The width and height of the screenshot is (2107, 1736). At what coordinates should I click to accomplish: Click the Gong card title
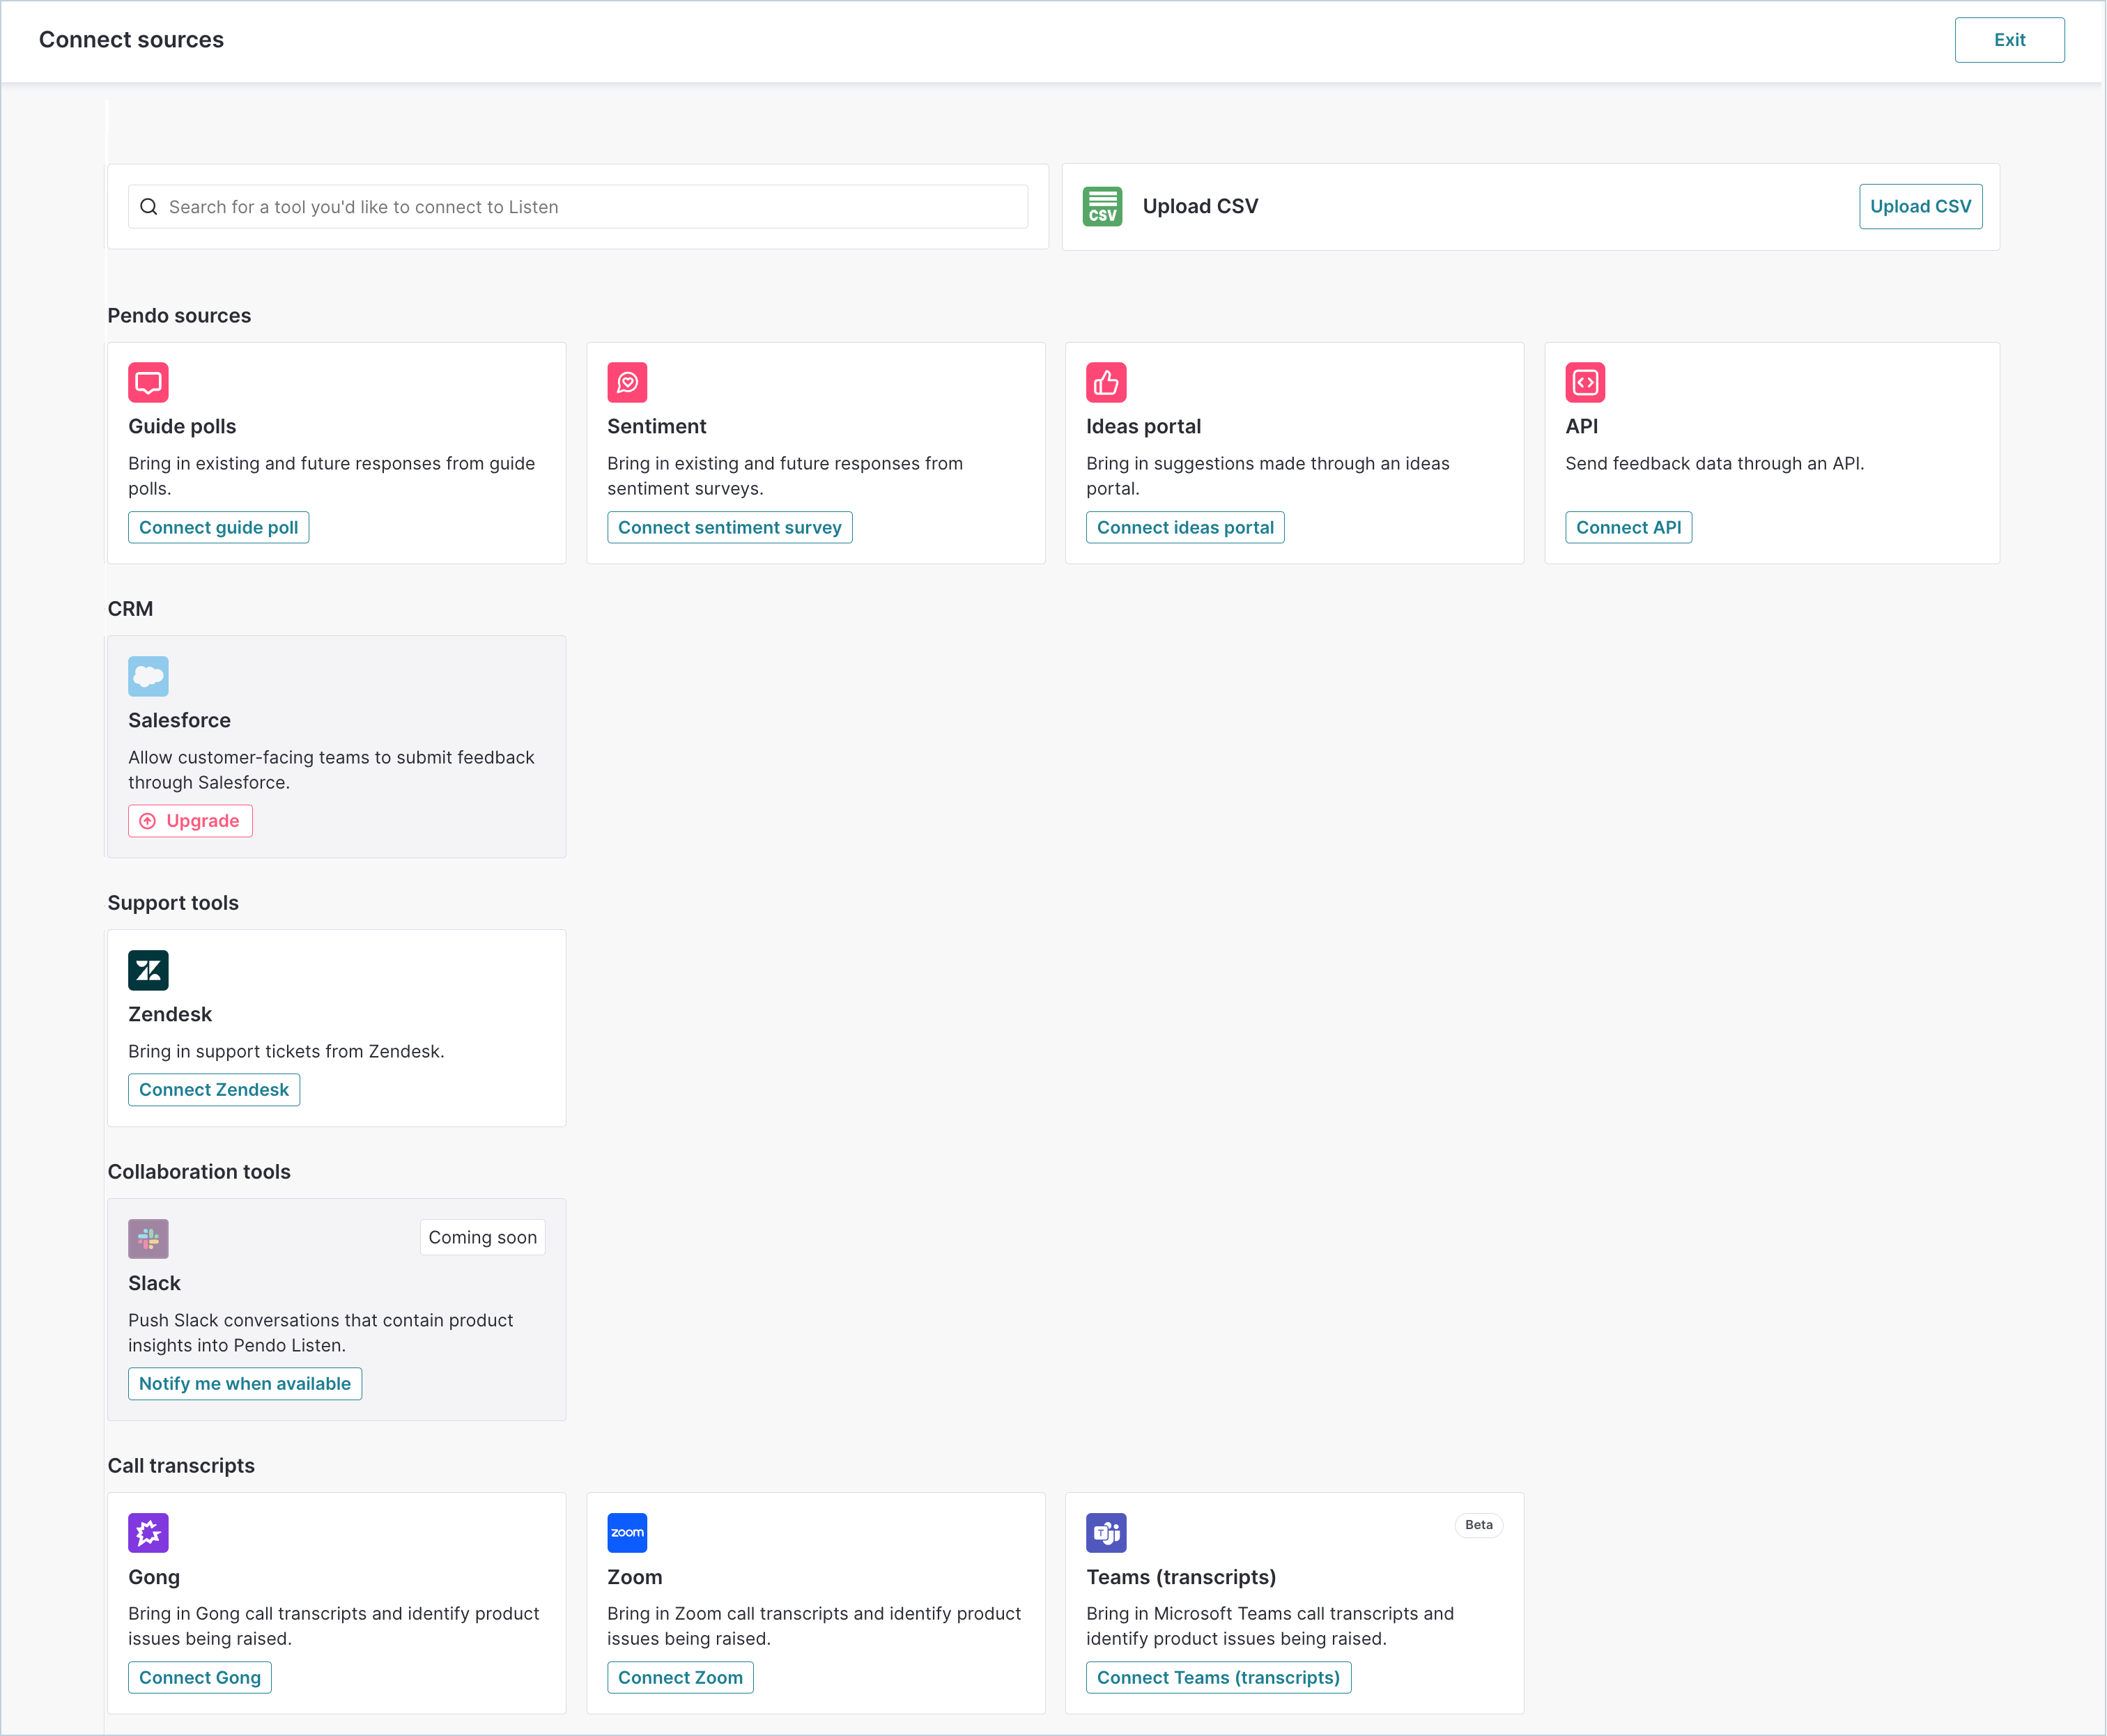[154, 1577]
